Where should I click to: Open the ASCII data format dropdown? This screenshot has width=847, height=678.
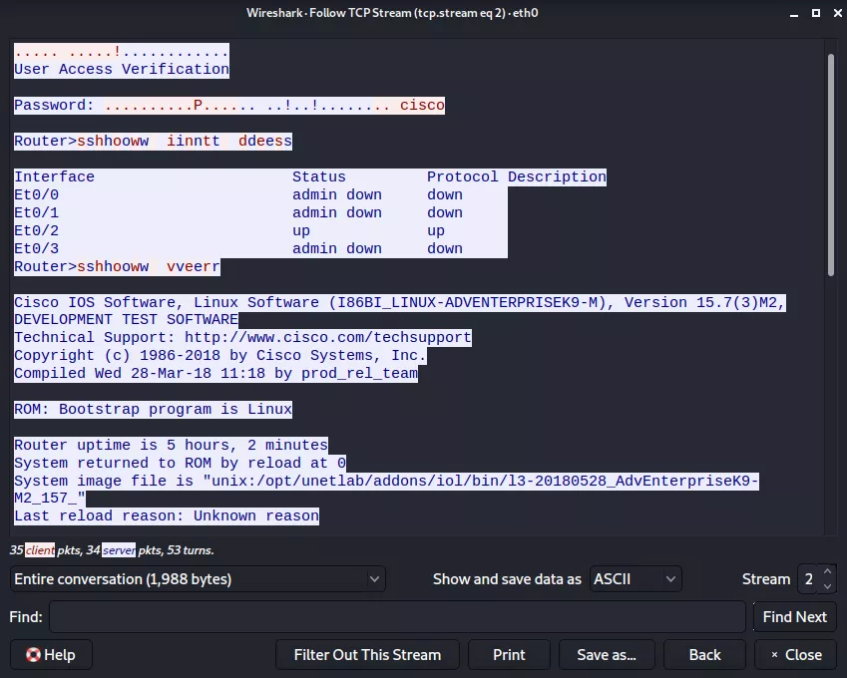click(635, 579)
